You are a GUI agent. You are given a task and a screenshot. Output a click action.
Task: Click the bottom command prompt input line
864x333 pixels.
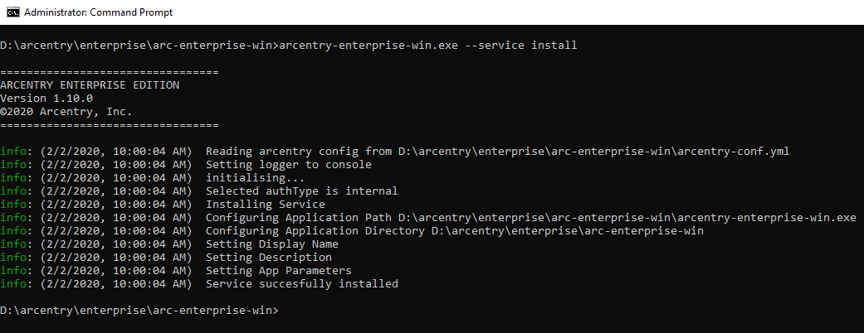pyautogui.click(x=139, y=311)
